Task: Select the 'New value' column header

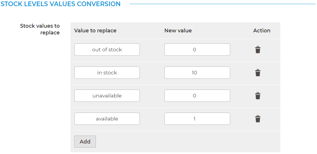Action: tap(178, 31)
